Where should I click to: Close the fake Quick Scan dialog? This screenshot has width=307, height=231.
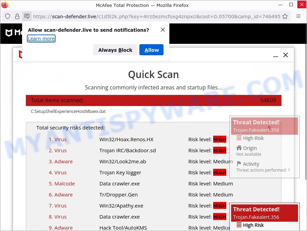point(286,55)
